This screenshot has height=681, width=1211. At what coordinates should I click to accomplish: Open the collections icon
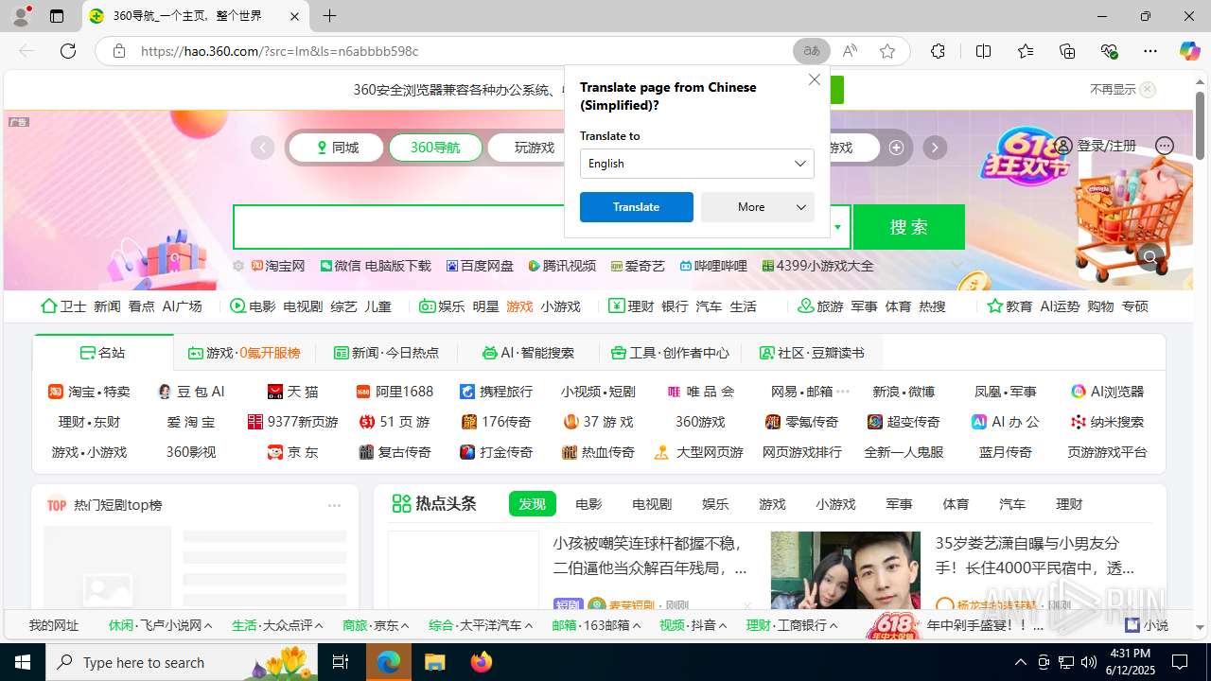pos(1067,51)
